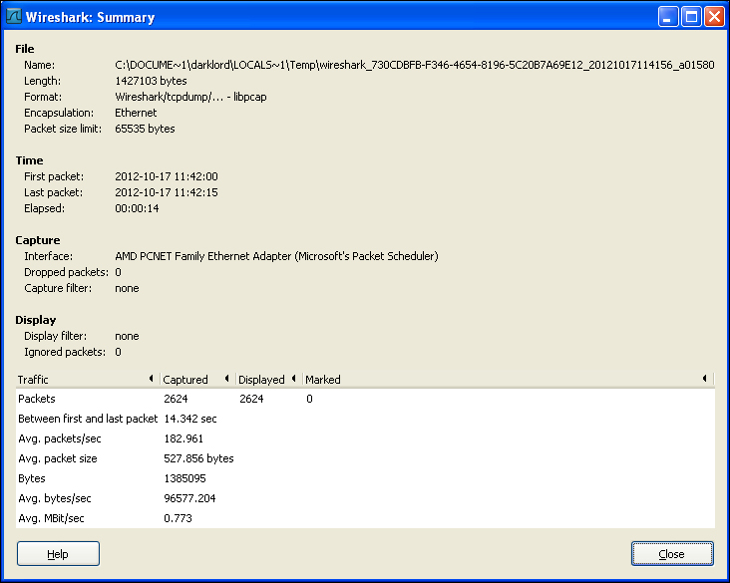Sort by the Displayed column header
This screenshot has width=730, height=583.
pos(269,380)
